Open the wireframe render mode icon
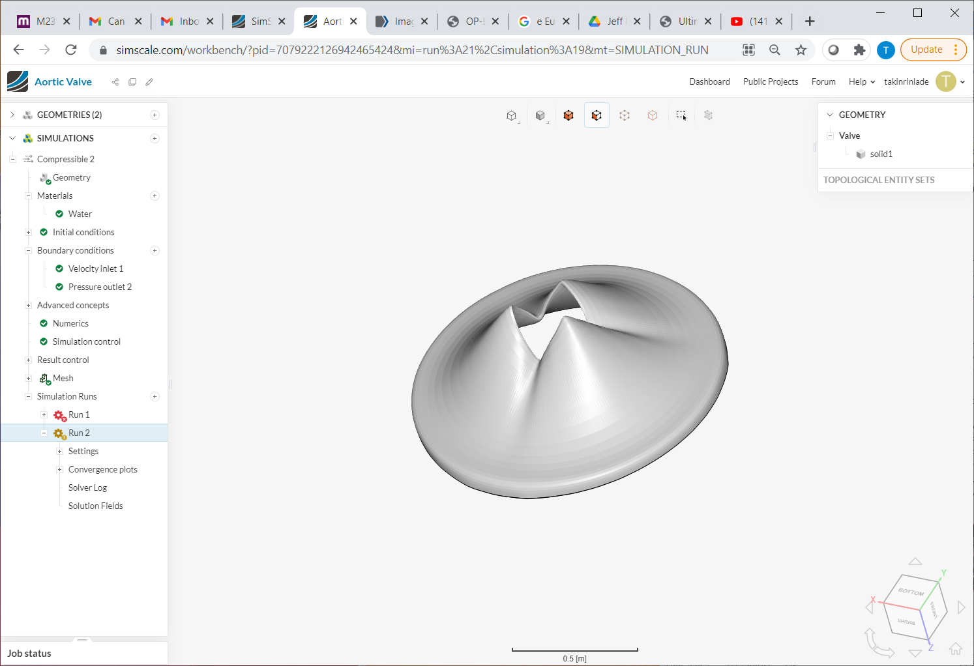974x666 pixels. point(512,115)
